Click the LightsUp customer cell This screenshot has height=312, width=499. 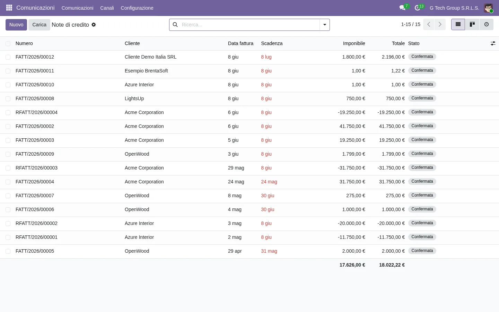click(134, 98)
